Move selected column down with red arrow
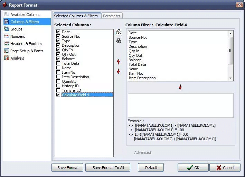245x177 pixels. coord(118,71)
